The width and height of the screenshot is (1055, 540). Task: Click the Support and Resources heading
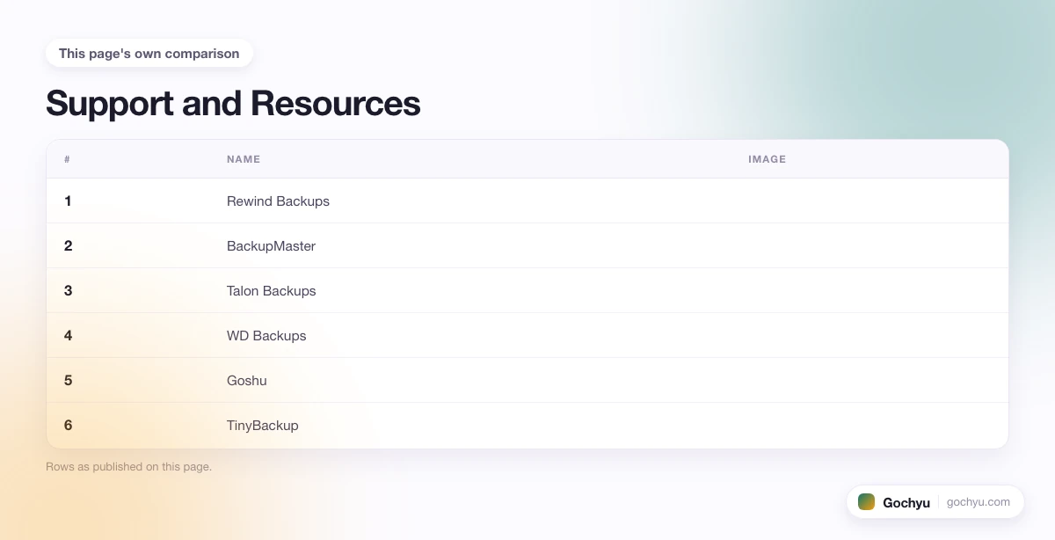pos(233,103)
